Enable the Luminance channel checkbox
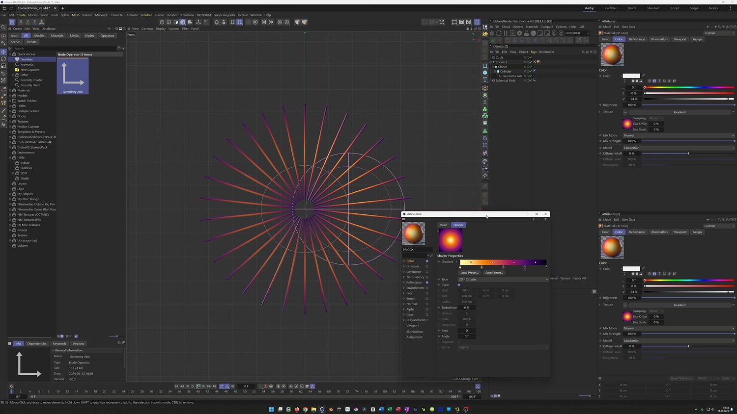The height and width of the screenshot is (414, 737). tap(427, 272)
